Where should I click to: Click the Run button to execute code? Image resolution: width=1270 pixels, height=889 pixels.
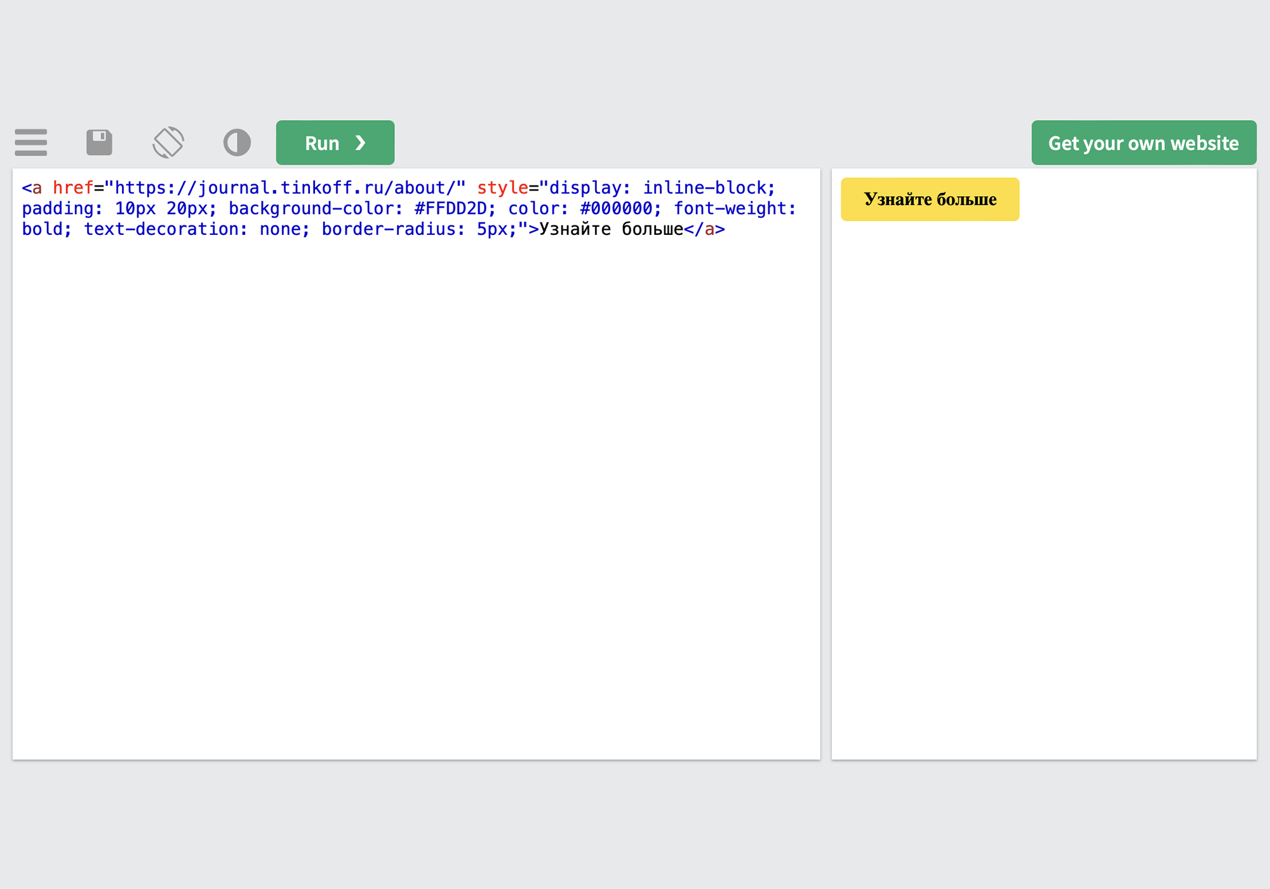pyautogui.click(x=335, y=142)
